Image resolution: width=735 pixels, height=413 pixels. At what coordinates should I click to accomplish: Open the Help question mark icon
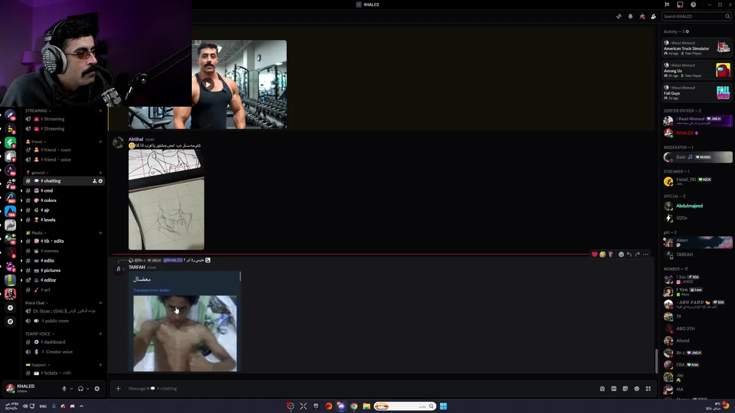click(693, 5)
